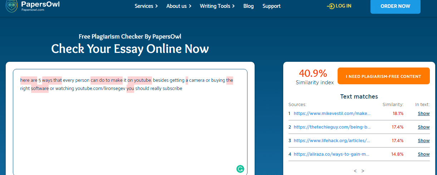The height and width of the screenshot is (175, 437).
Task: Open the Support page
Action: pyautogui.click(x=271, y=6)
